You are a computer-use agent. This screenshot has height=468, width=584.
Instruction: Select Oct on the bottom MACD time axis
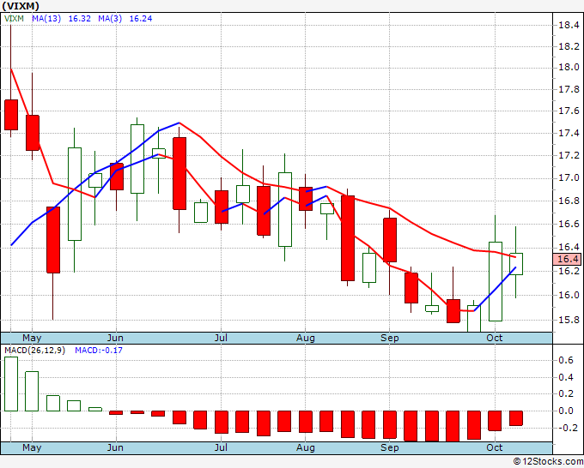[494, 447]
